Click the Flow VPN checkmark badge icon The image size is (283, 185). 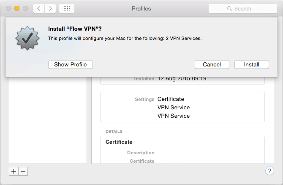point(27,38)
